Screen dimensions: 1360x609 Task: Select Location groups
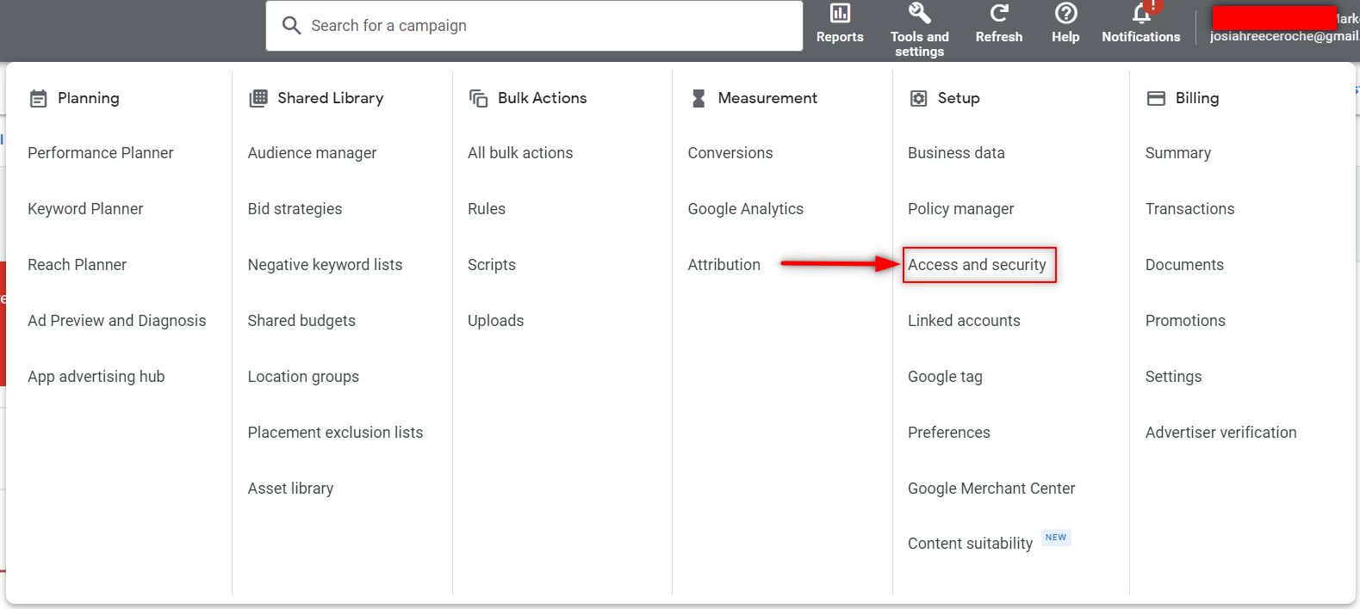tap(303, 377)
